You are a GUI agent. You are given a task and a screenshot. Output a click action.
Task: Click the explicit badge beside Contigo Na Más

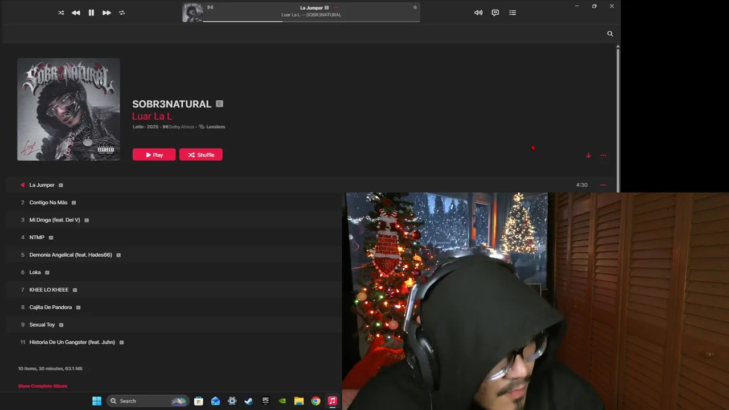(x=73, y=203)
